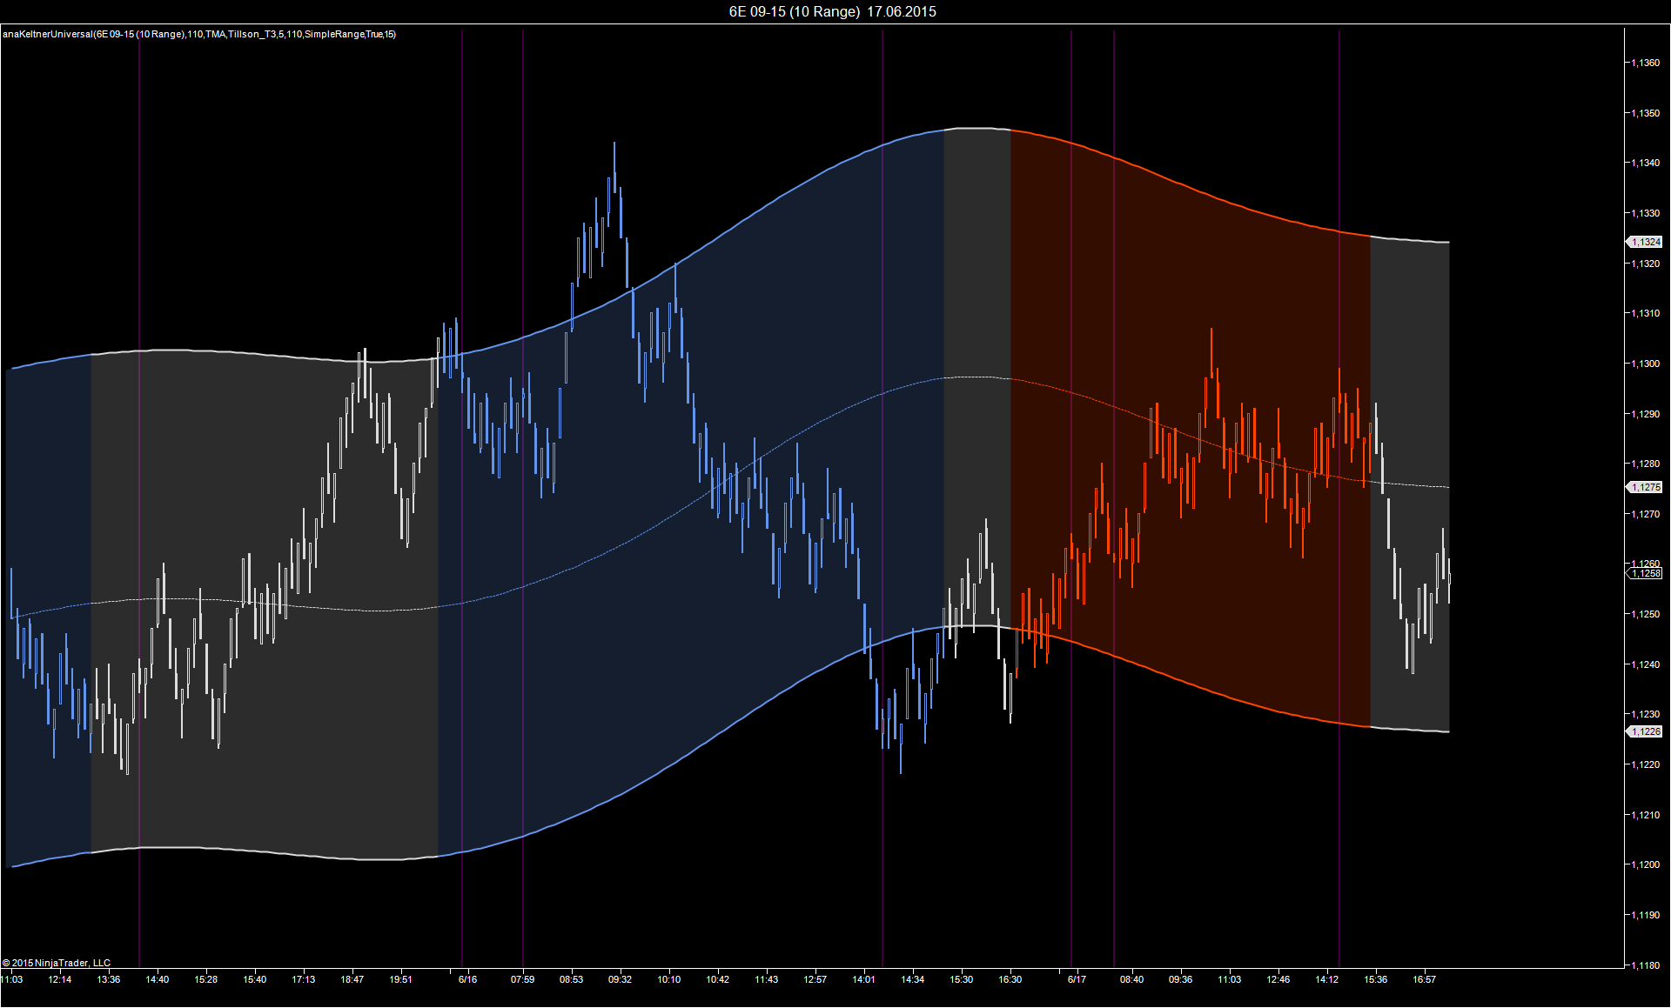Click the 1,1200 price axis label

(1645, 864)
